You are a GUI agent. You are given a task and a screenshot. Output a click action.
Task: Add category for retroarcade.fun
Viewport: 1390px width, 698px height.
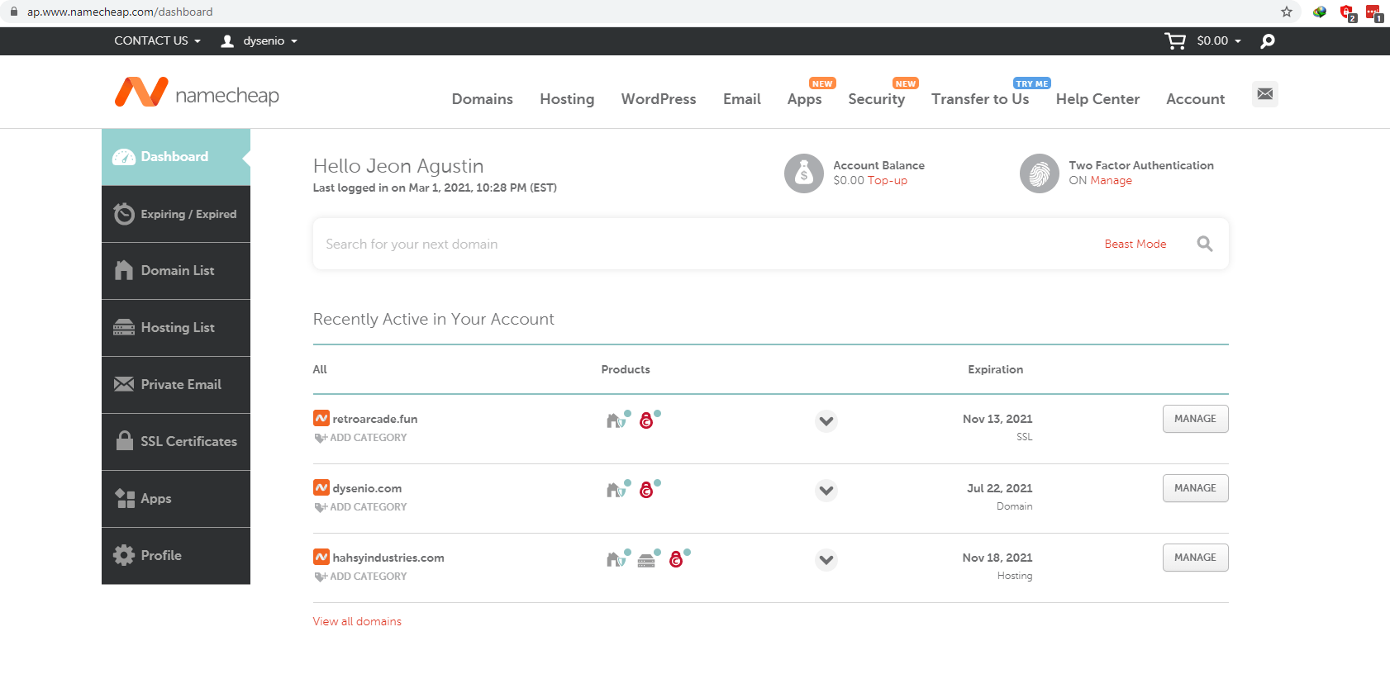(360, 438)
